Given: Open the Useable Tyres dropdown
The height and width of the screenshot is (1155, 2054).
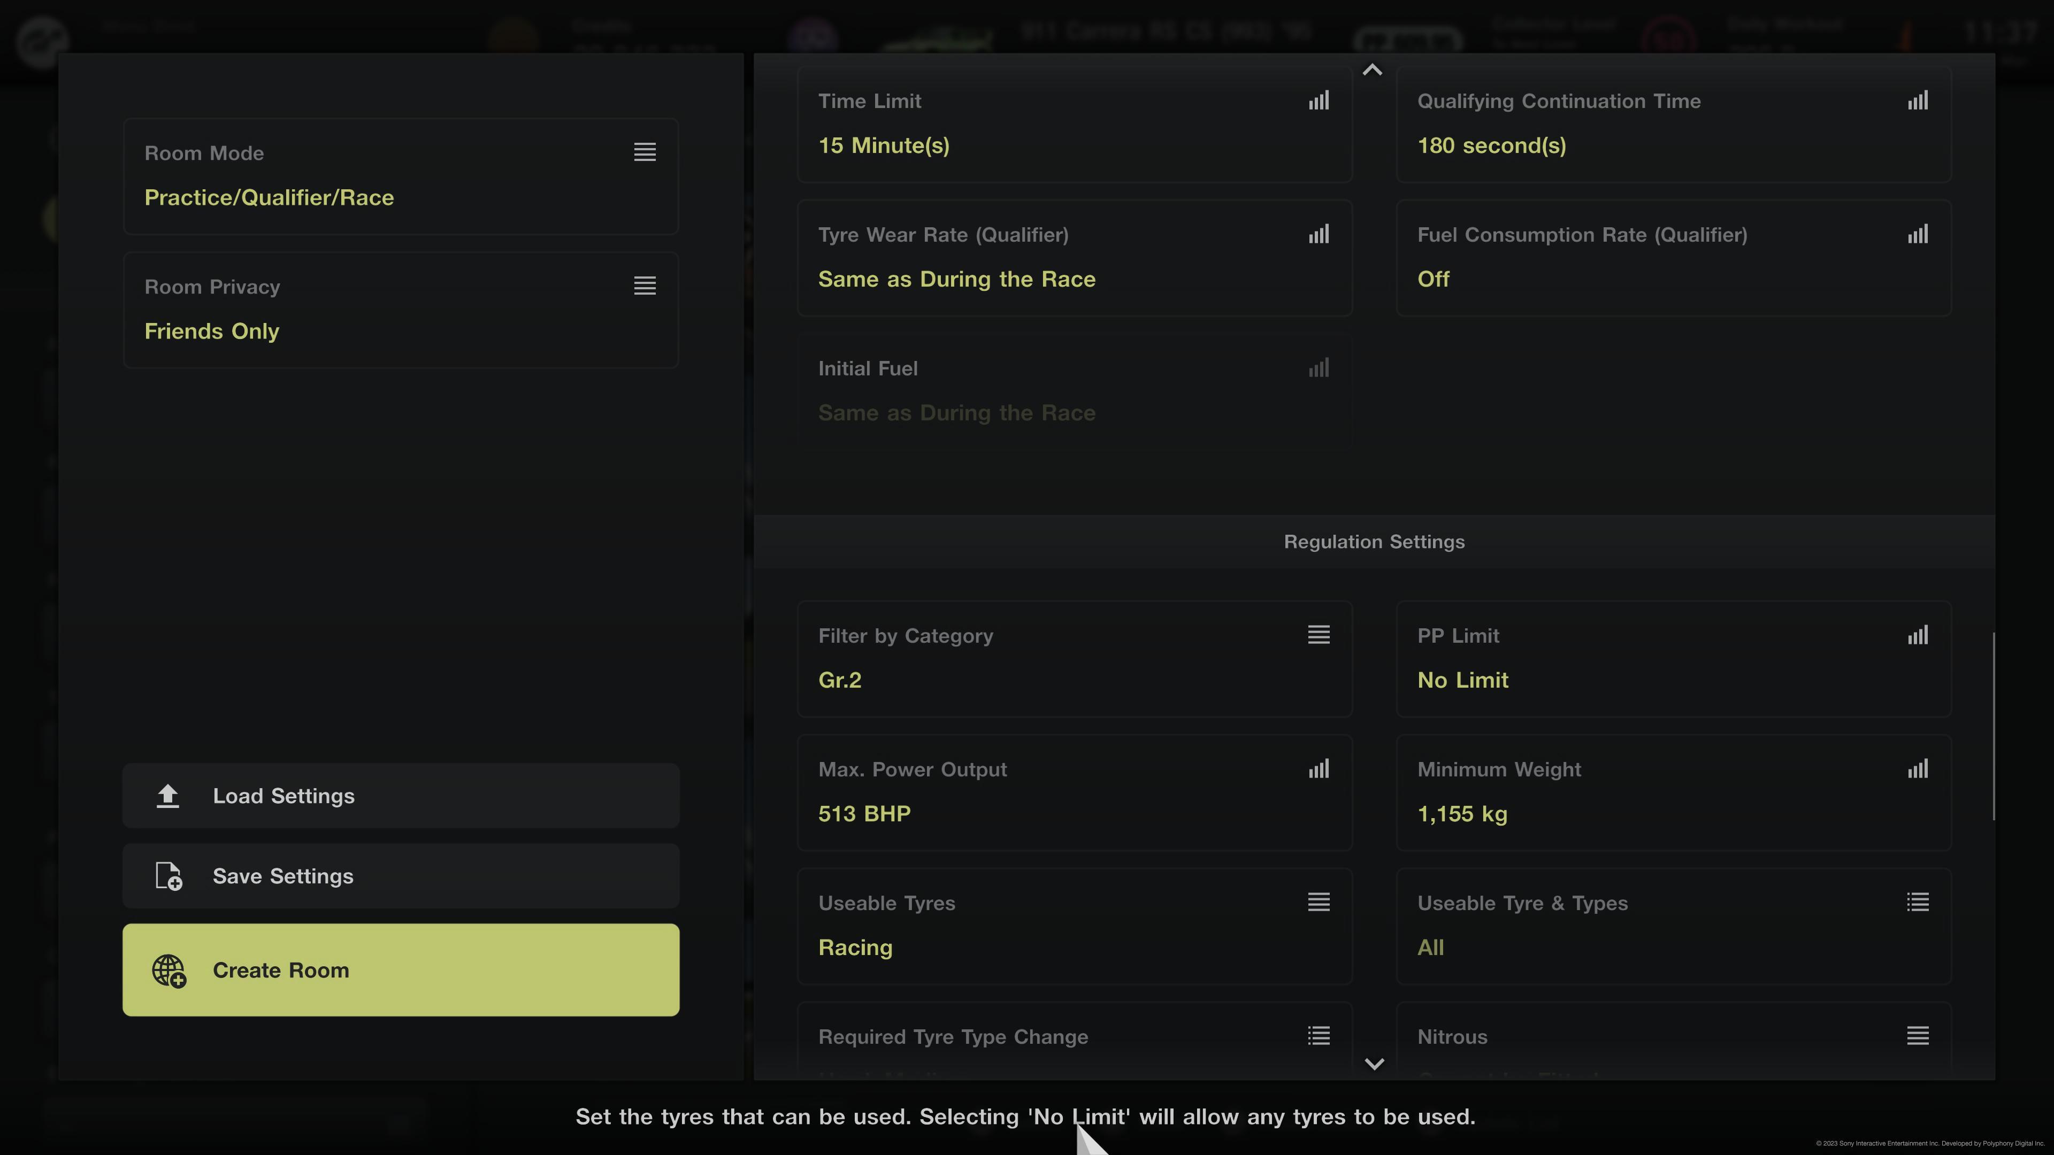Looking at the screenshot, I should click(x=1074, y=926).
